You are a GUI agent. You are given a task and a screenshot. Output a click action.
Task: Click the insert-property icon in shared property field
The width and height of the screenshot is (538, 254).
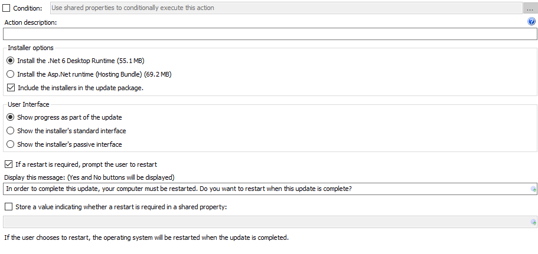[x=533, y=222]
